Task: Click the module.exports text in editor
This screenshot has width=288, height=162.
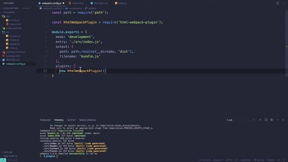Action: tap(65, 32)
